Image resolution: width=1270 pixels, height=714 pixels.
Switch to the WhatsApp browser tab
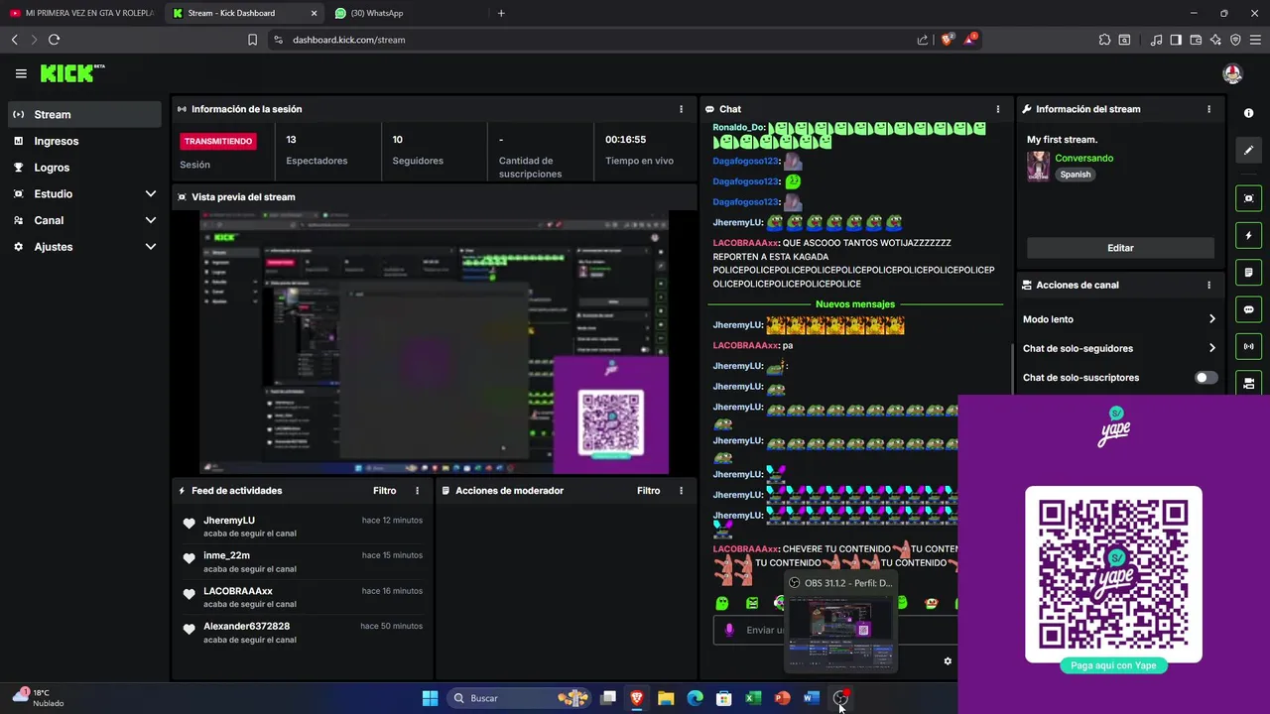pos(405,13)
